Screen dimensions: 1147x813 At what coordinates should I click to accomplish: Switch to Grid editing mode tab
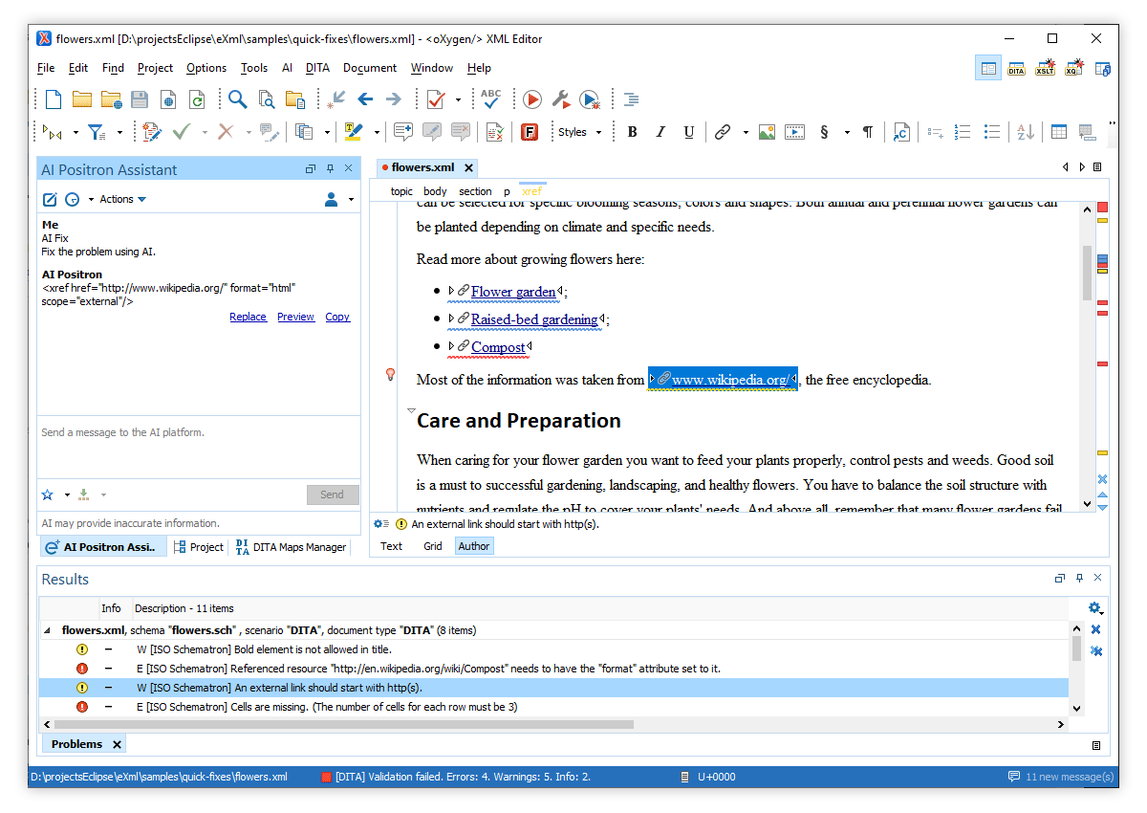click(x=433, y=546)
